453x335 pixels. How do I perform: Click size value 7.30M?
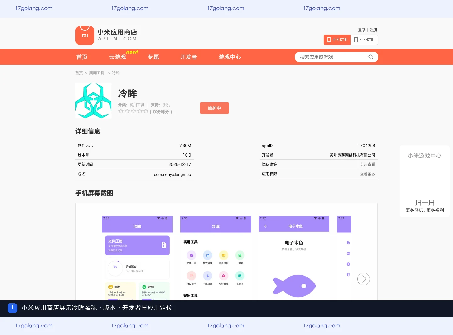pos(185,146)
